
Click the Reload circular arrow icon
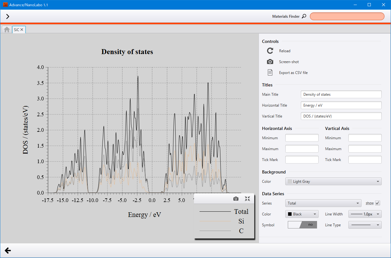(270, 51)
